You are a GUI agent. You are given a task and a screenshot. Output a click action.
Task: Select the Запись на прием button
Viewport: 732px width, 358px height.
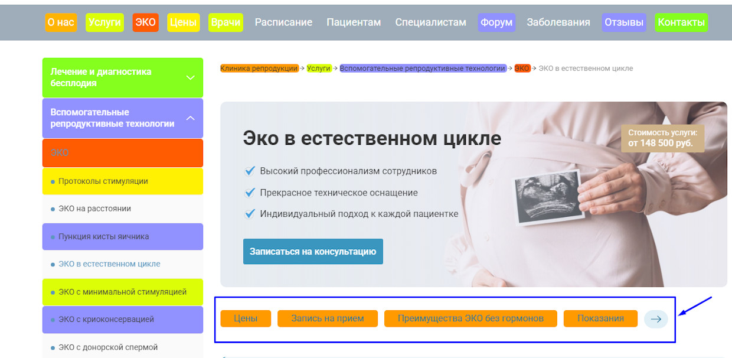tap(327, 318)
